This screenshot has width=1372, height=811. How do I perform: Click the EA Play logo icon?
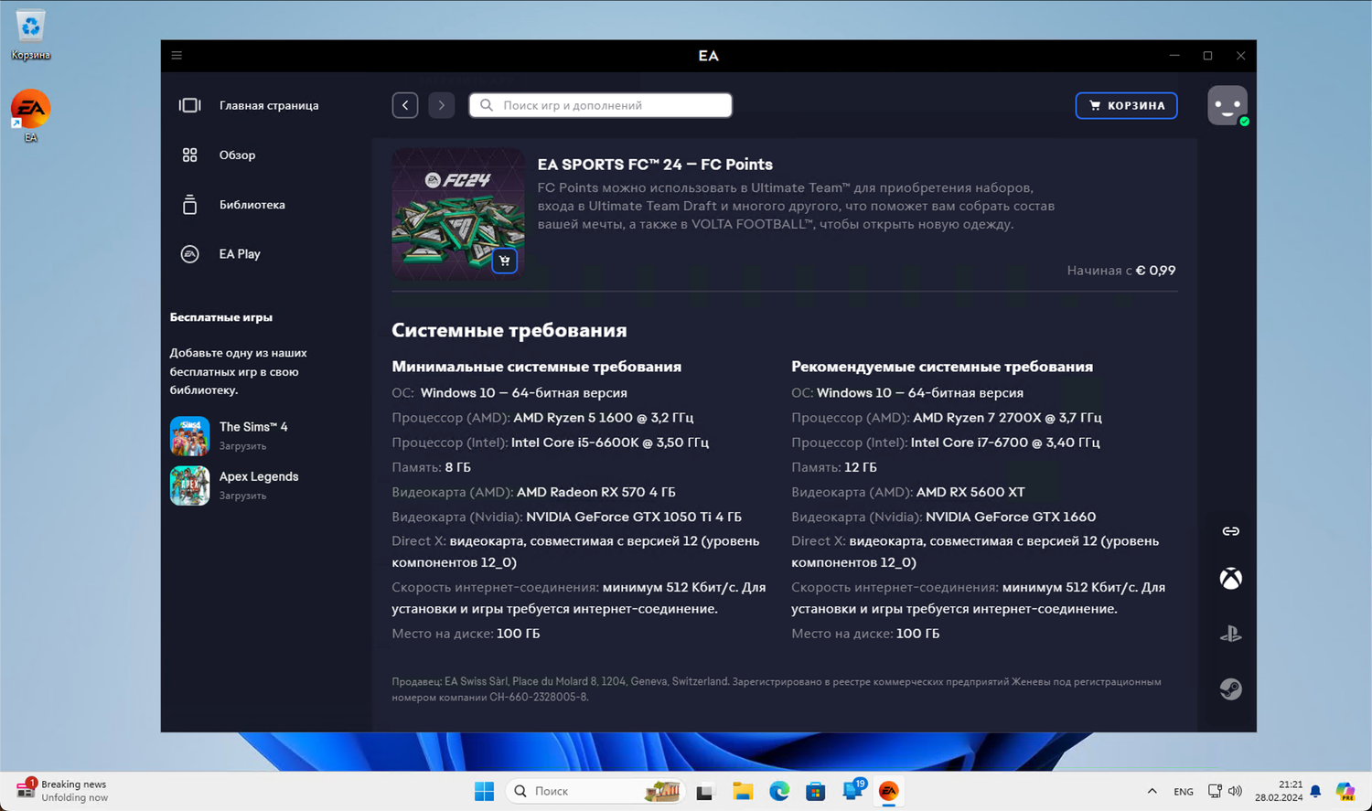tap(189, 254)
